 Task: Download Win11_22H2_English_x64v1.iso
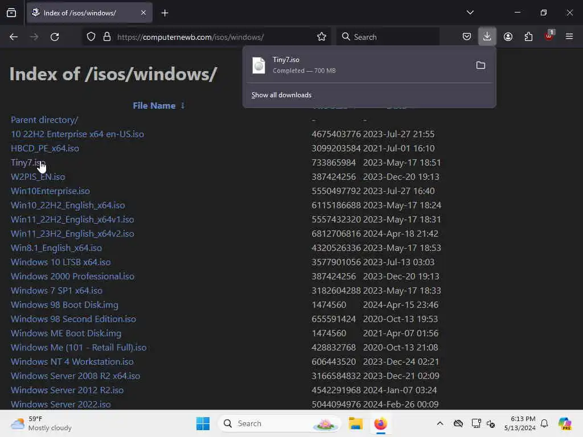[x=72, y=220]
